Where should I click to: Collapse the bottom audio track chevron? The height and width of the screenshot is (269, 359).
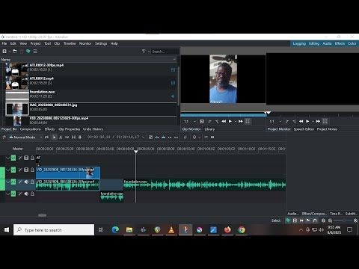[x=8, y=194]
